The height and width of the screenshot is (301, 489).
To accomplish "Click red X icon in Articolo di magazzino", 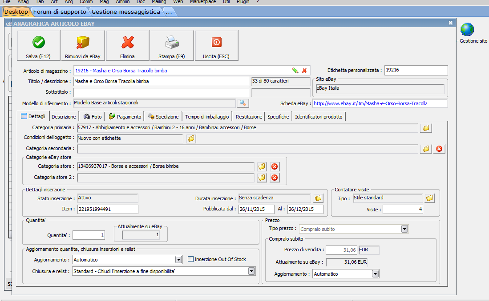I will (304, 71).
